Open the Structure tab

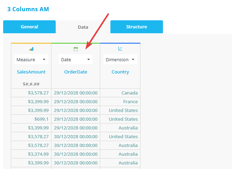pos(136,27)
